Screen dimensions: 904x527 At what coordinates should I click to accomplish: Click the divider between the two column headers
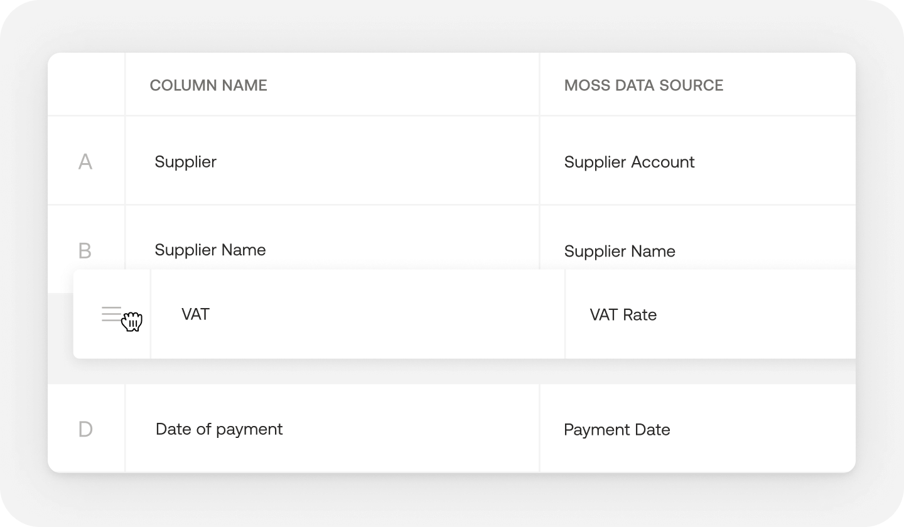(539, 85)
